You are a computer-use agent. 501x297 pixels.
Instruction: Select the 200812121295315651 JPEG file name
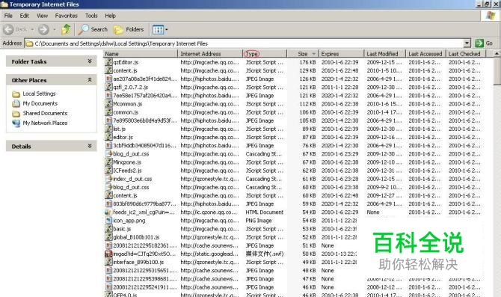click(x=145, y=271)
